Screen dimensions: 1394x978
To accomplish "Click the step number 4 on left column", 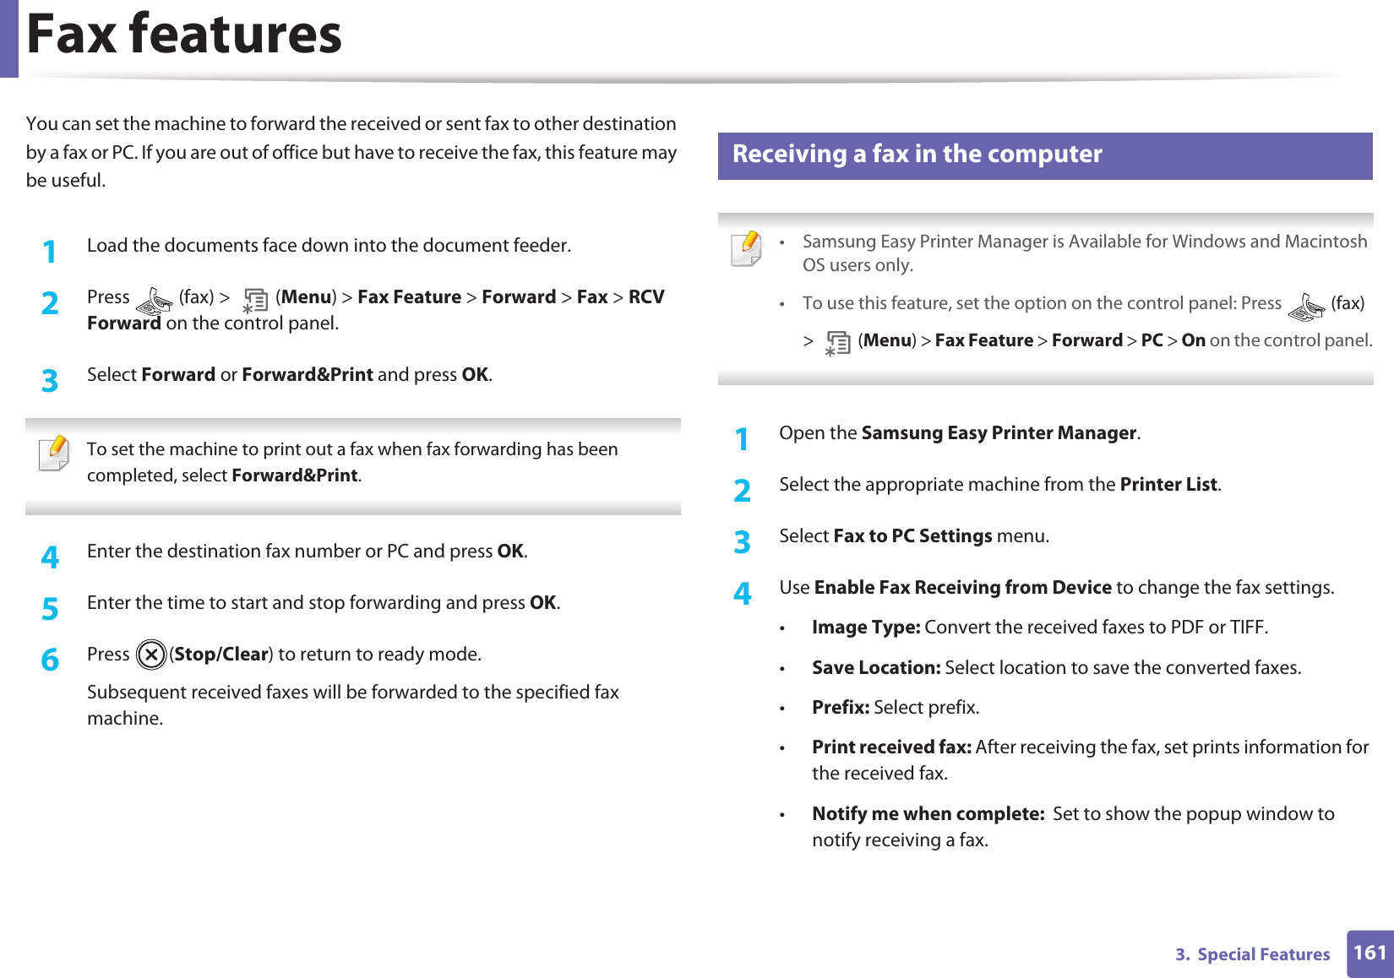I will pos(51,557).
